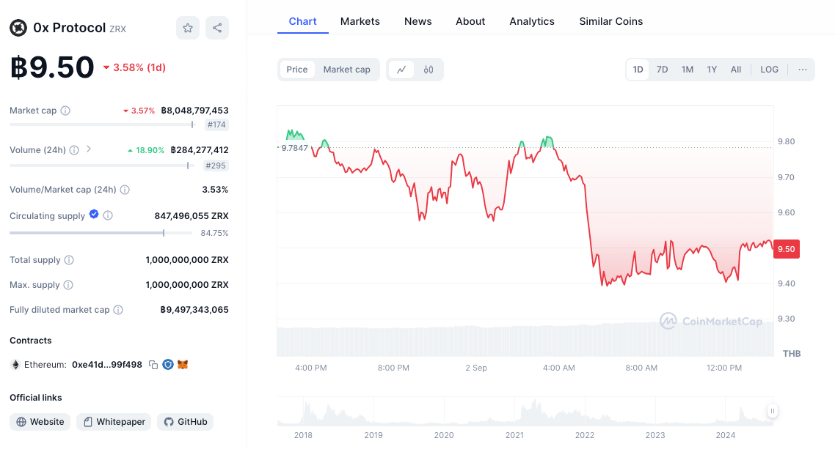Viewport: 835px width, 449px height.
Task: Click circulating supply 847,496,055 ZRX
Action: tap(192, 216)
